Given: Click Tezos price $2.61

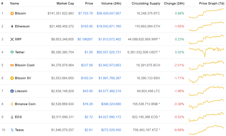Looking at the screenshot, I should click(x=89, y=130).
